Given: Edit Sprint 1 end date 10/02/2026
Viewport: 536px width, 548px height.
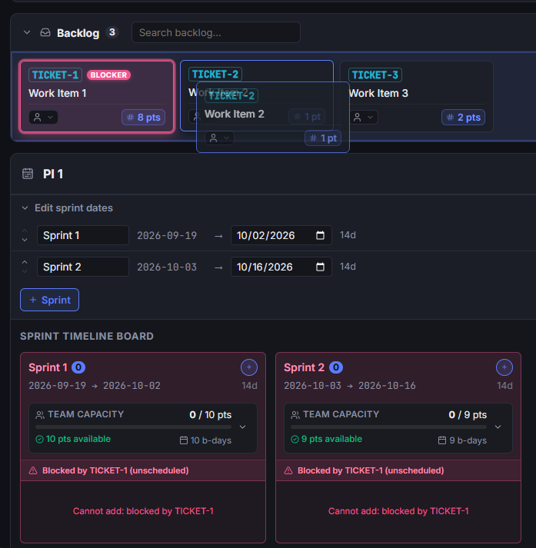Looking at the screenshot, I should [281, 235].
